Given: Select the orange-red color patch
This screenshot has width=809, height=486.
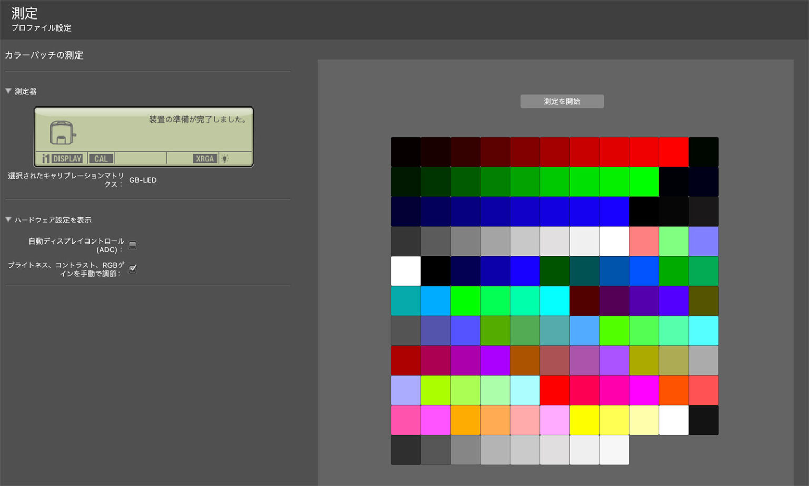Looking at the screenshot, I should coord(674,390).
